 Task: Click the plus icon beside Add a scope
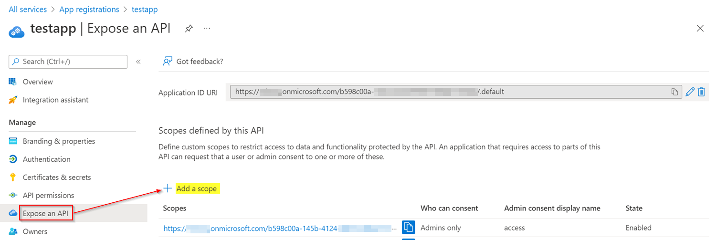[x=168, y=188]
